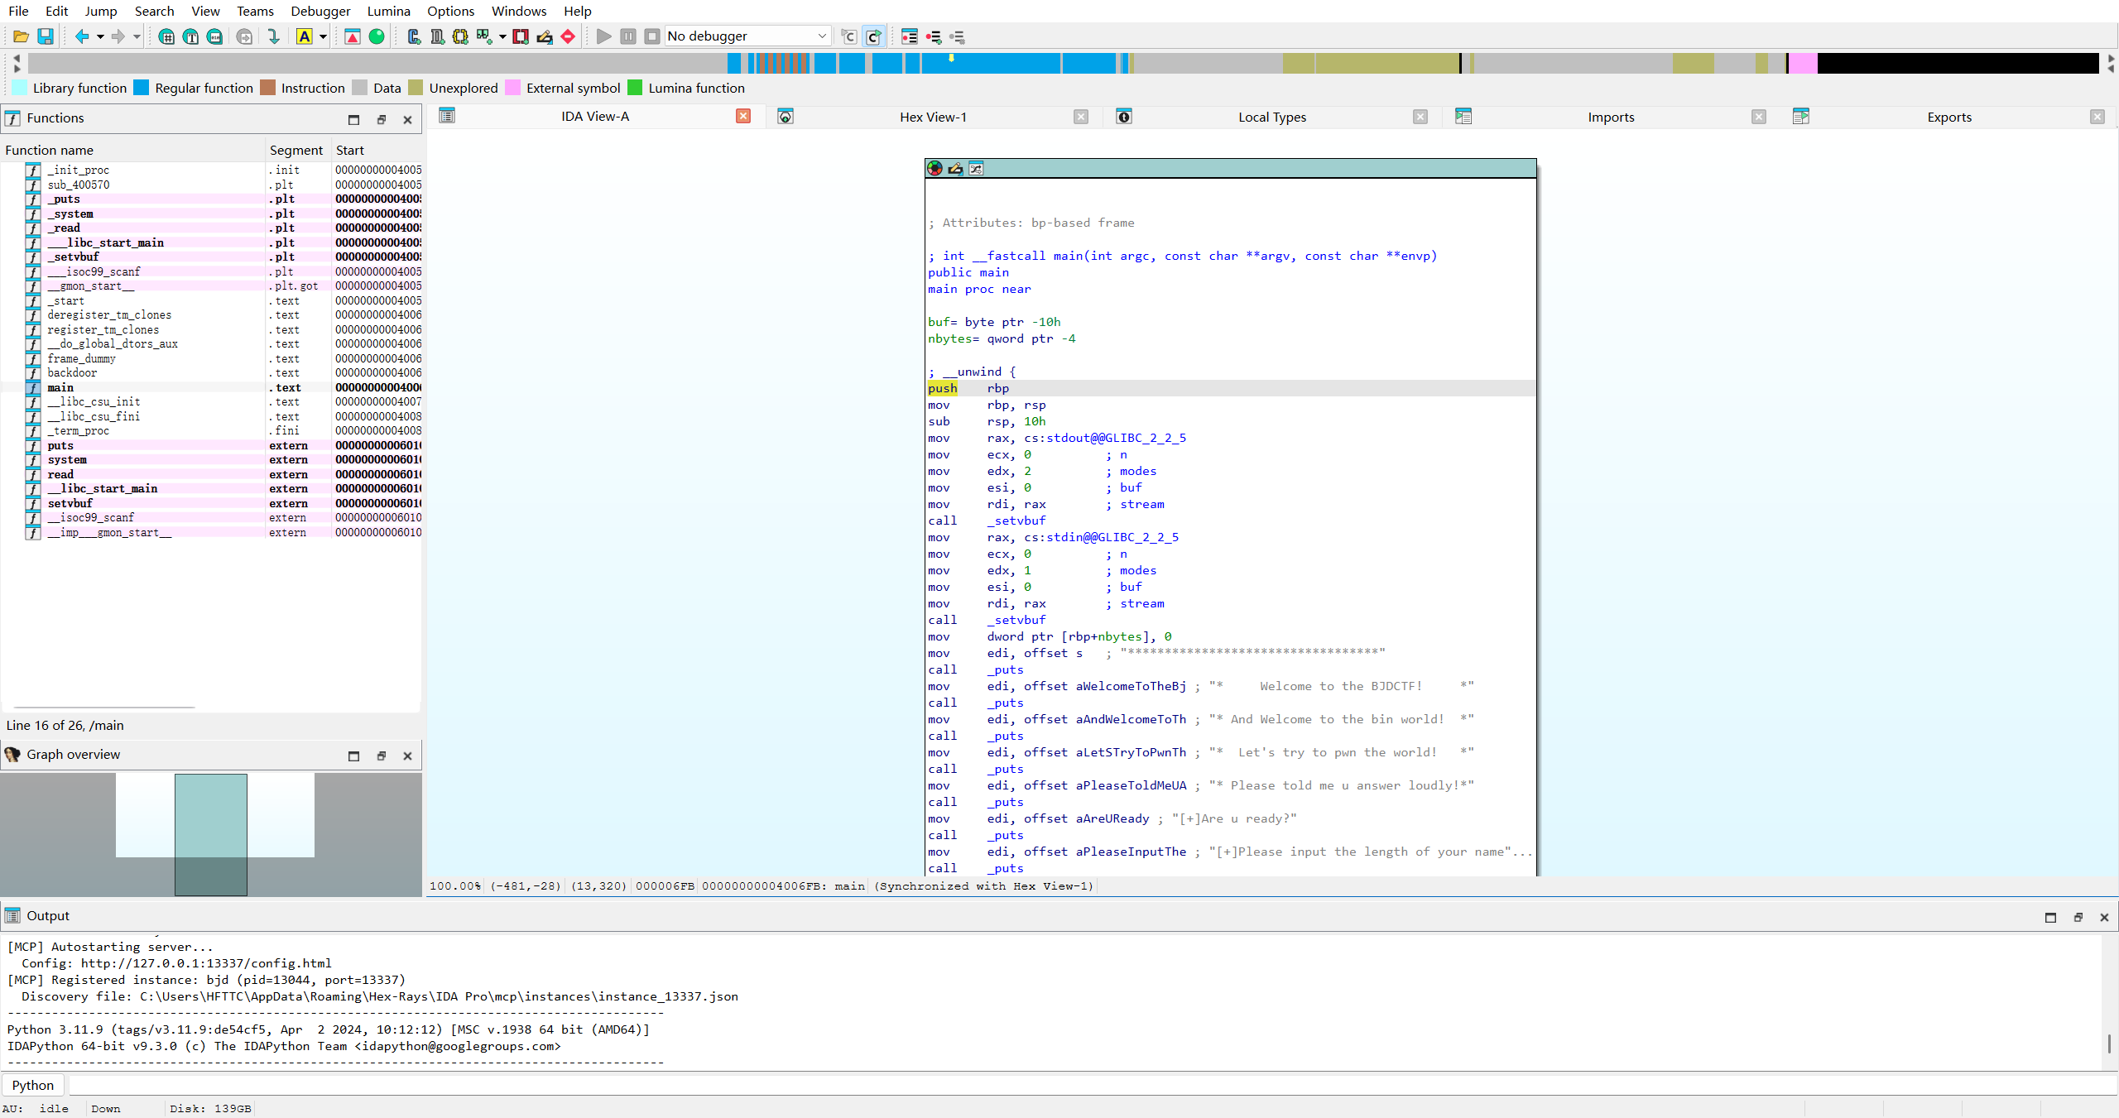The image size is (2119, 1118).
Task: Jump forward with the gray right arrow
Action: pyautogui.click(x=118, y=36)
